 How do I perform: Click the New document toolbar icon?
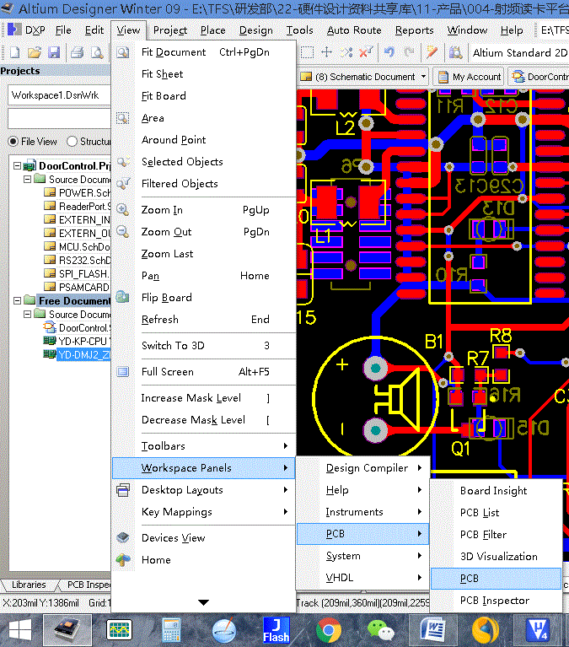[15, 52]
